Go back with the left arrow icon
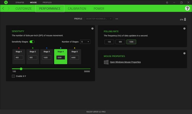 pyautogui.click(x=3, y=8)
